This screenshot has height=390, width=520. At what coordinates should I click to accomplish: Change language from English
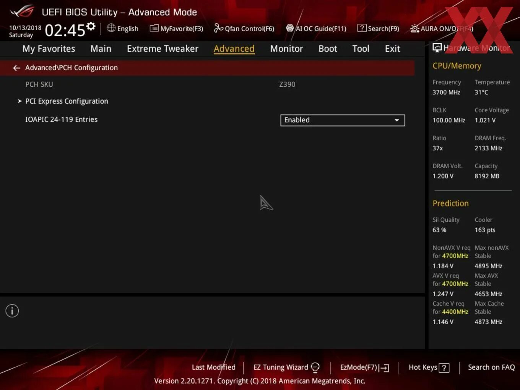(128, 29)
